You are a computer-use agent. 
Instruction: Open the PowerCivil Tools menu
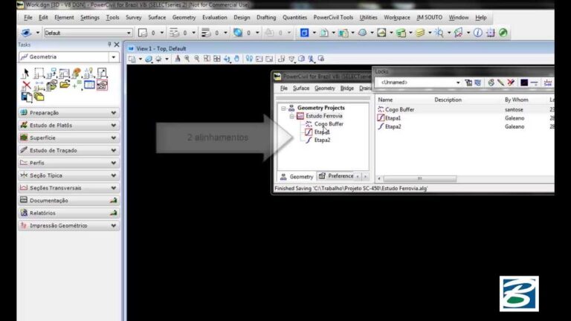coord(333,18)
